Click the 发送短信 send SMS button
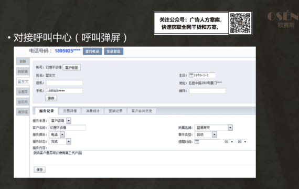 pyautogui.click(x=113, y=51)
